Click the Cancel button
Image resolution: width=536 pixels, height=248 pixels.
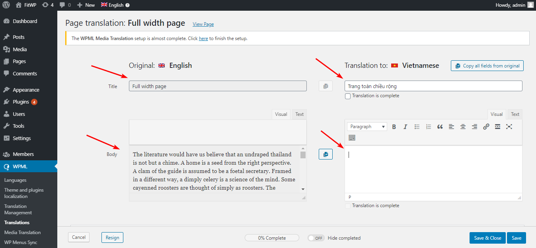point(79,237)
